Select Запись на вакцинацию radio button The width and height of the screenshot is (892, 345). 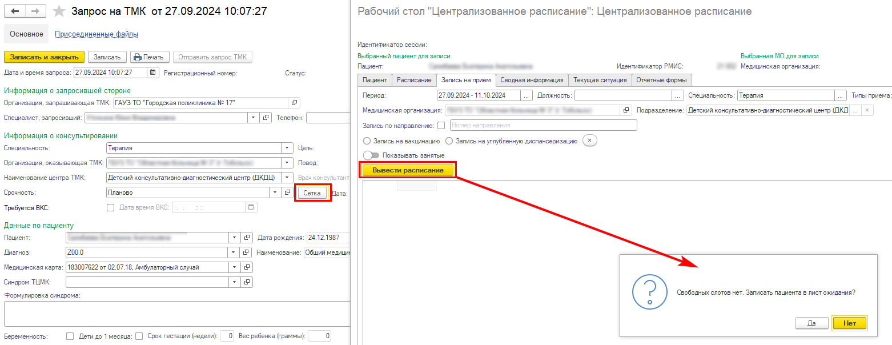coord(367,141)
